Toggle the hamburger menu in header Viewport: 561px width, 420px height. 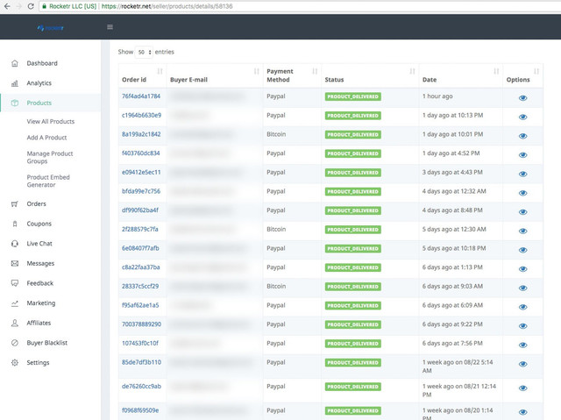[110, 27]
